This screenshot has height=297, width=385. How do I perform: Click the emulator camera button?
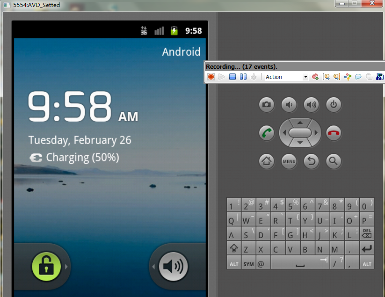[x=267, y=105]
